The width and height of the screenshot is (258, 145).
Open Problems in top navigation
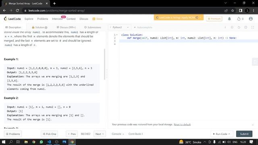click(x=43, y=19)
